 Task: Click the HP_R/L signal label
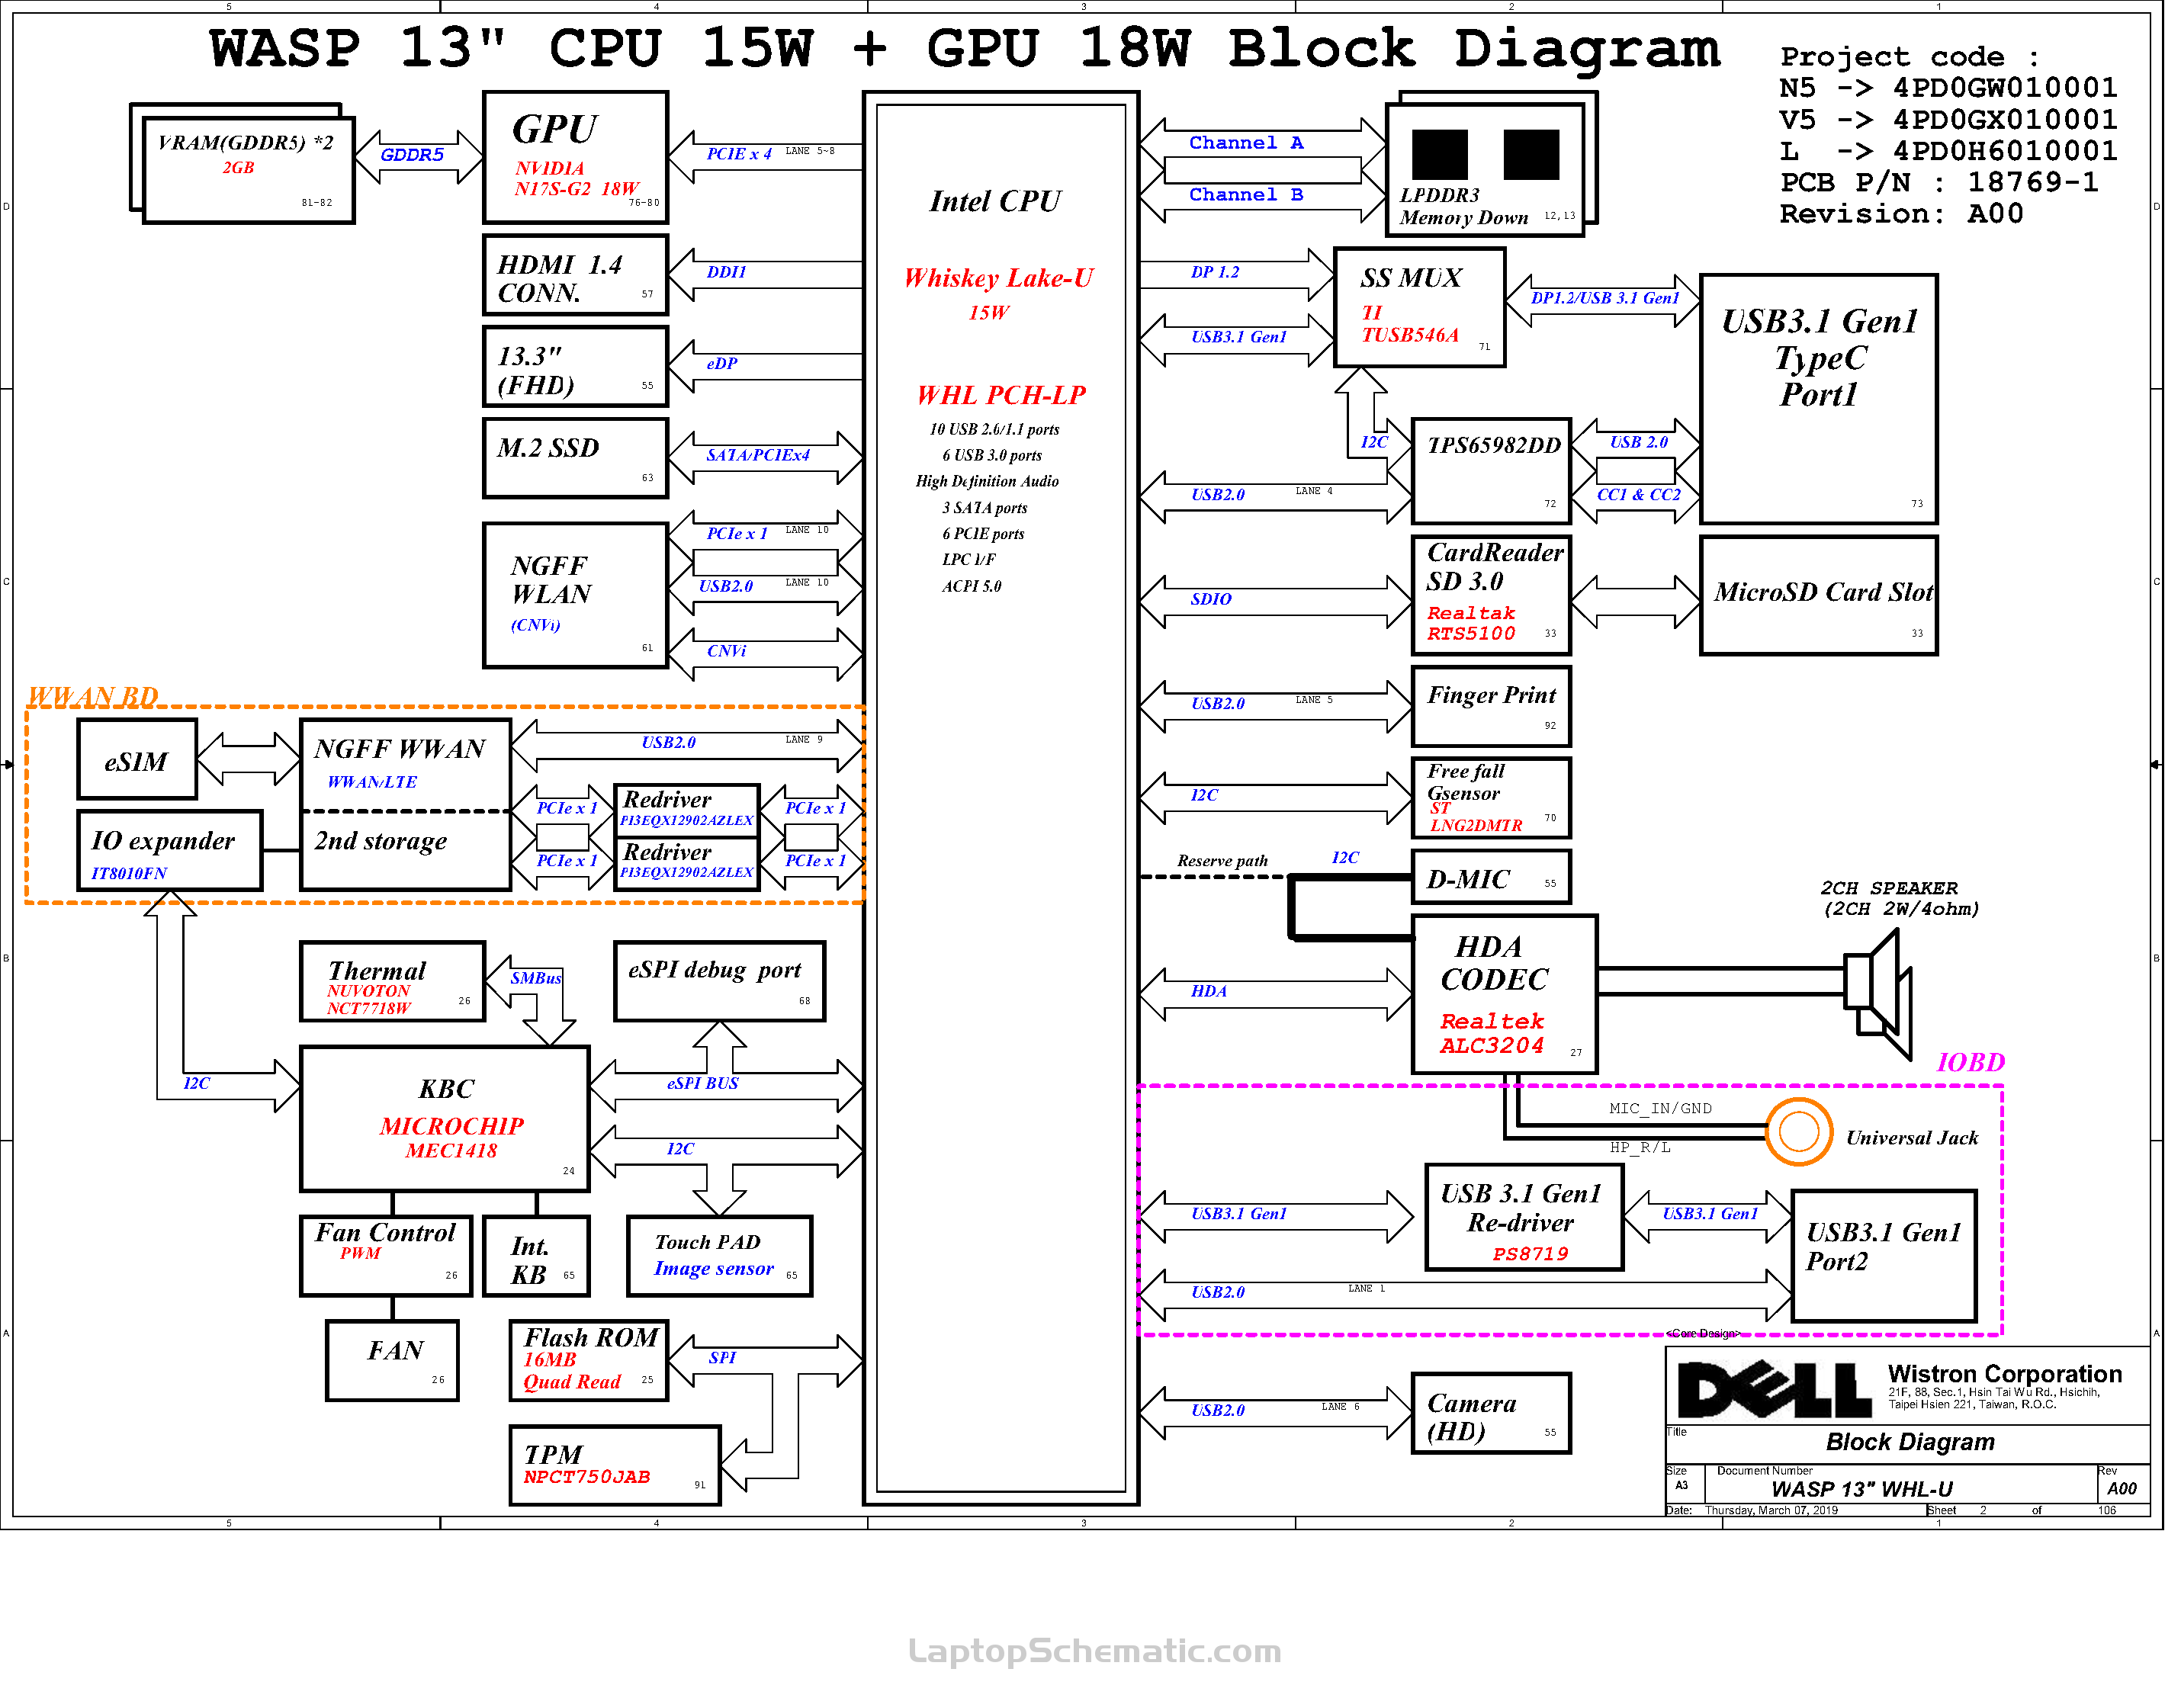click(1640, 1147)
